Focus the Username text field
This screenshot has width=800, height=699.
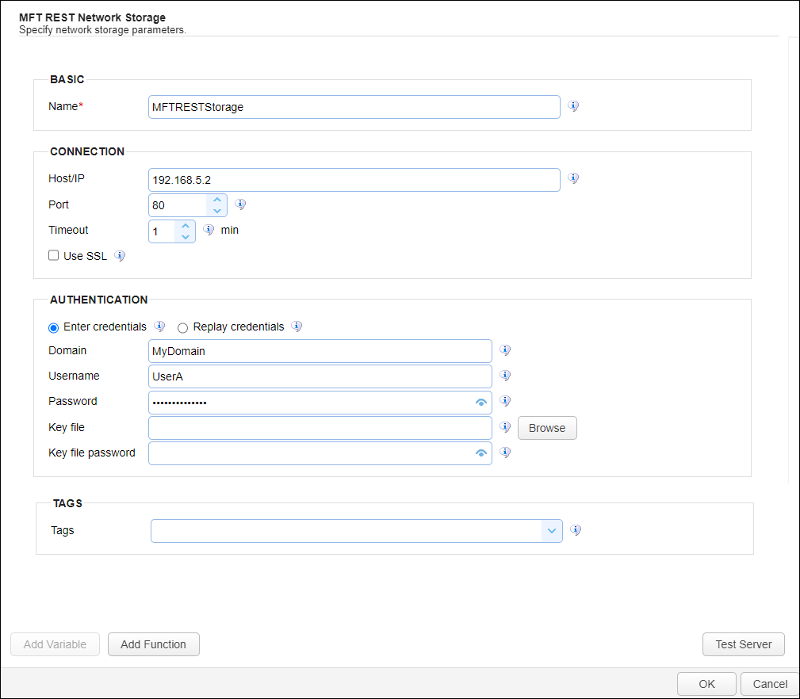click(x=320, y=376)
